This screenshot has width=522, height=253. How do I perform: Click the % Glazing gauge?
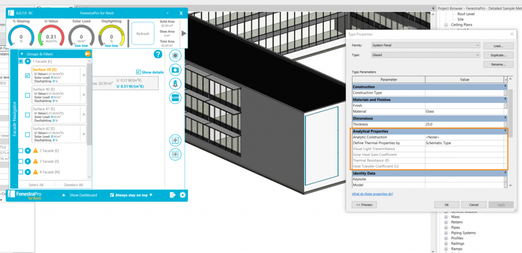tap(21, 36)
